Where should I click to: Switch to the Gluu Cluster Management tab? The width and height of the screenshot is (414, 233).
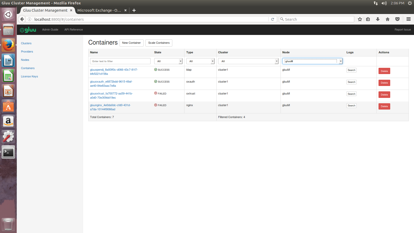pyautogui.click(x=45, y=10)
